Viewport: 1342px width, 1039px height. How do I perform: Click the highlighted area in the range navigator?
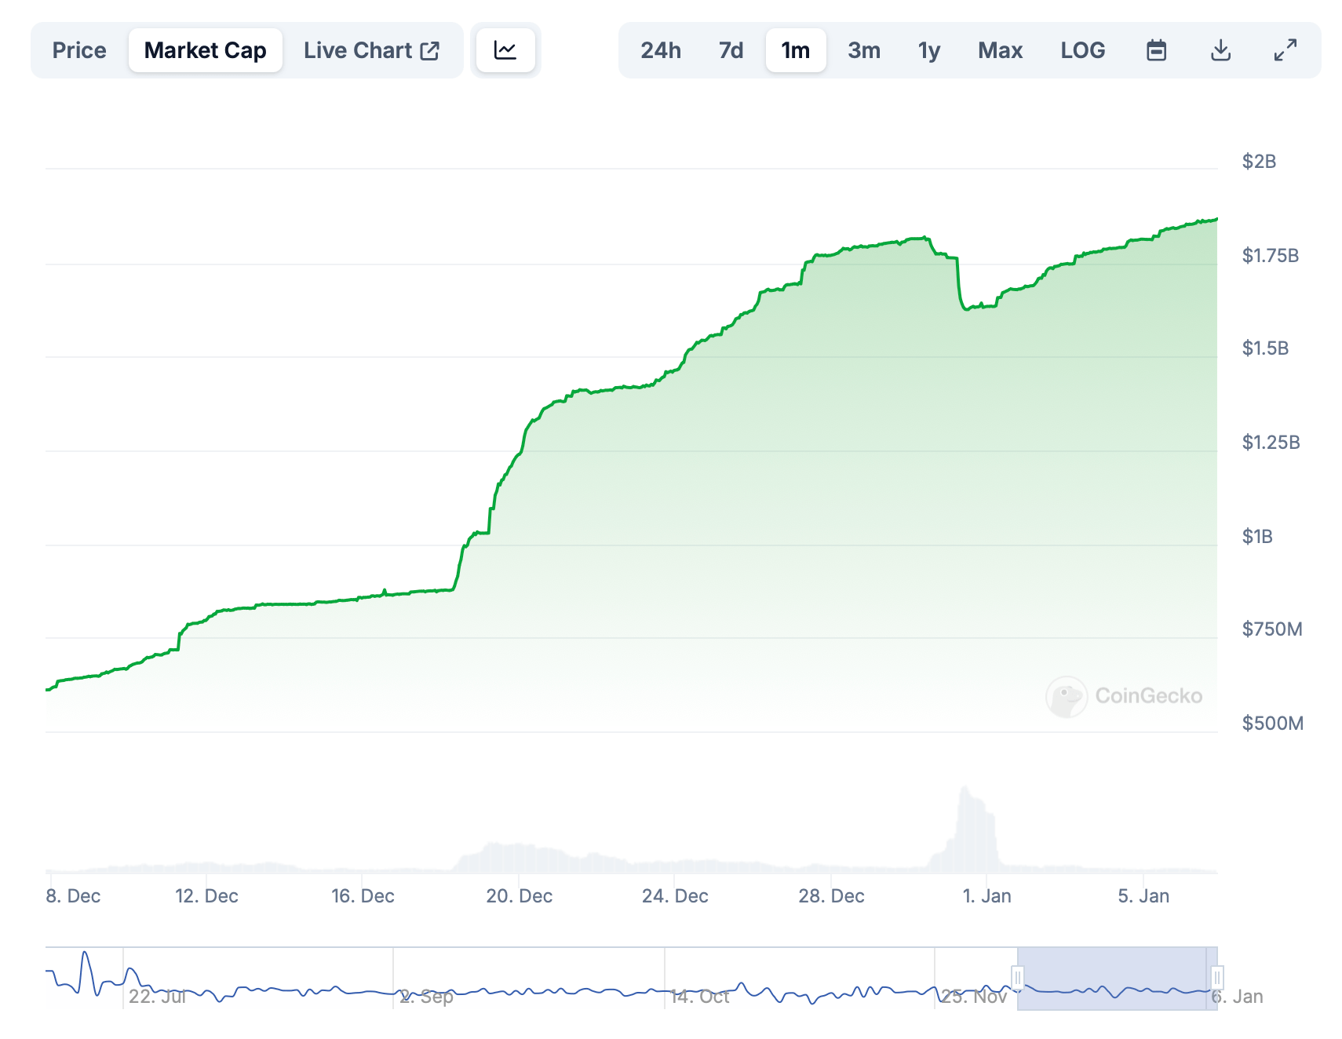tap(1118, 978)
